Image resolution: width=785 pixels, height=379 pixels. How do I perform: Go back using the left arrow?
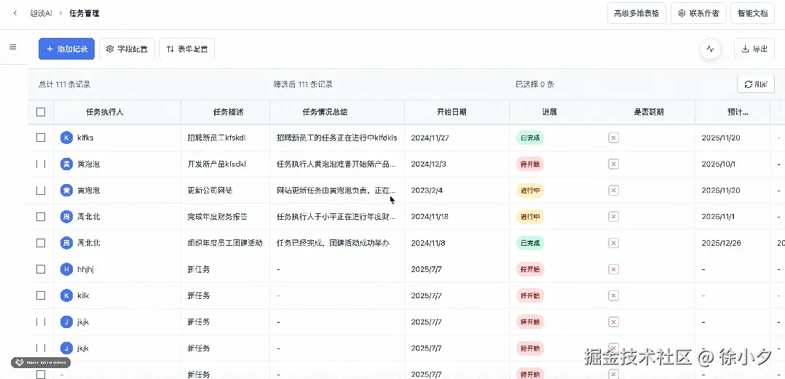(x=15, y=14)
